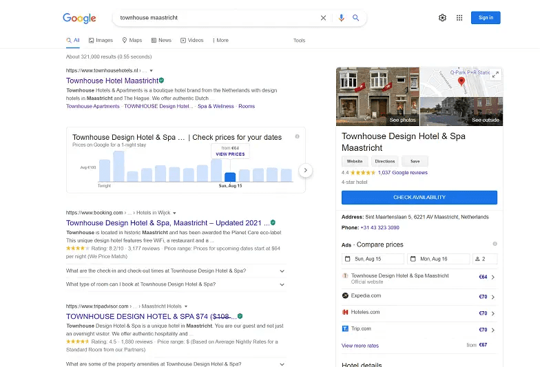Open dropdown arrow next to townhousehotels.nl URL
Screen dimensions: 551x367
point(151,70)
